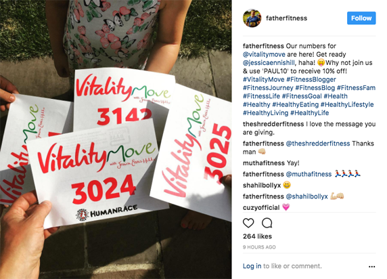Click the 264 likes count
The image size is (387, 279).
(x=257, y=236)
